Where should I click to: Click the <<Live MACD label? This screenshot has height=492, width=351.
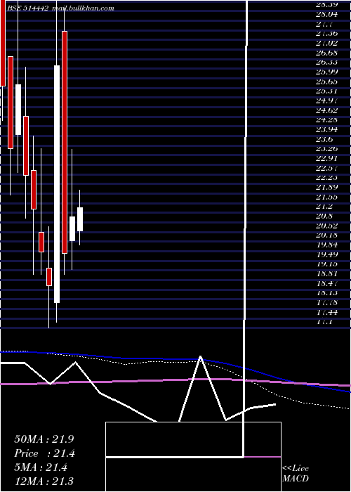(296, 473)
